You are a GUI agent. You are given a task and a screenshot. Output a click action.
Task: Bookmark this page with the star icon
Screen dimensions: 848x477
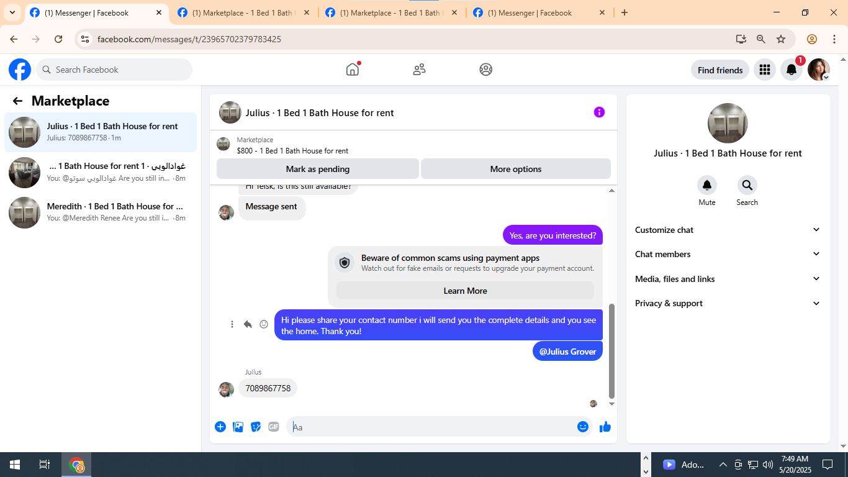(x=781, y=39)
